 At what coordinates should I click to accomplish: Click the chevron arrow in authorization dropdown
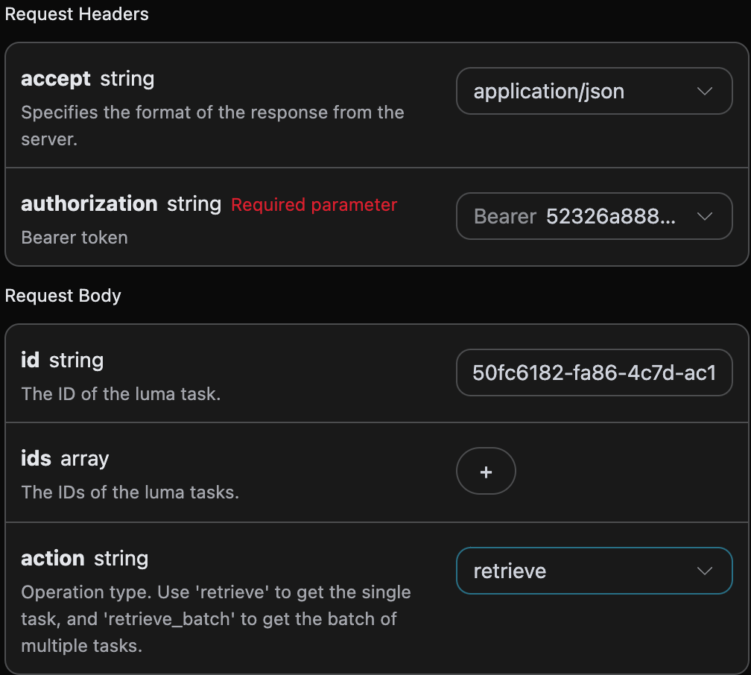click(704, 217)
